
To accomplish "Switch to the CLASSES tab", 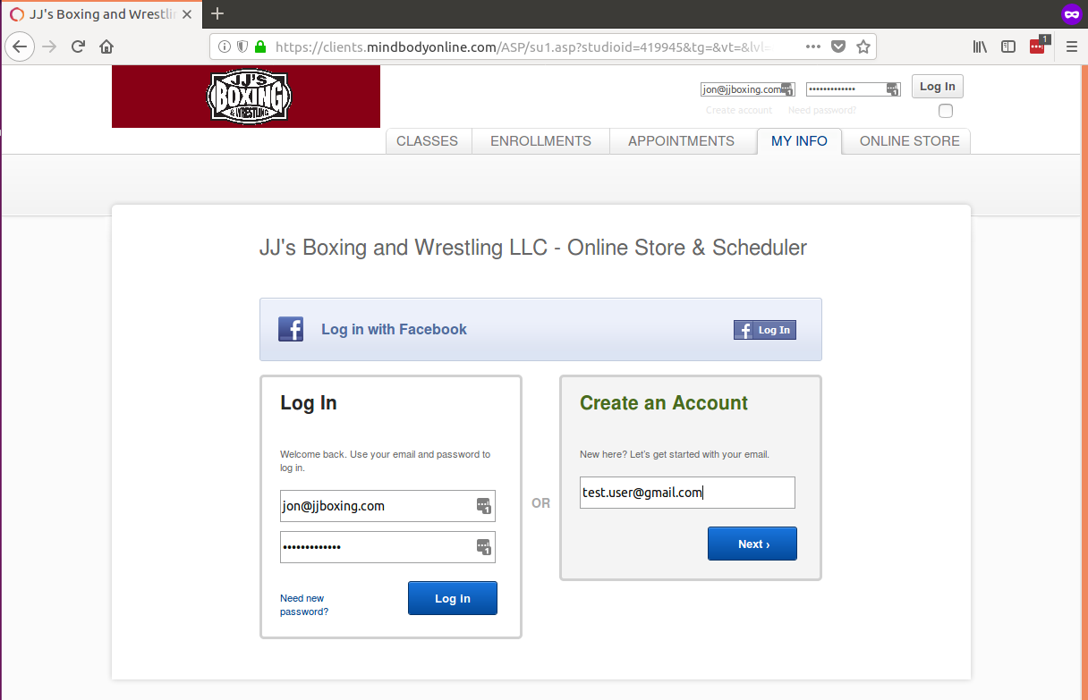I will pos(427,141).
